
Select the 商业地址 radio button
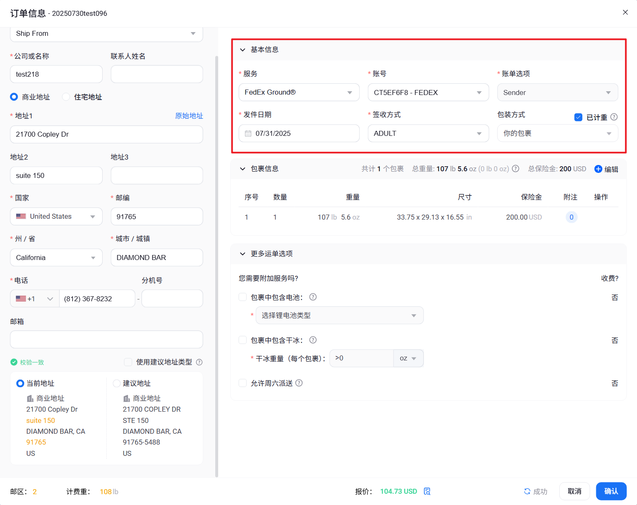[x=14, y=97]
